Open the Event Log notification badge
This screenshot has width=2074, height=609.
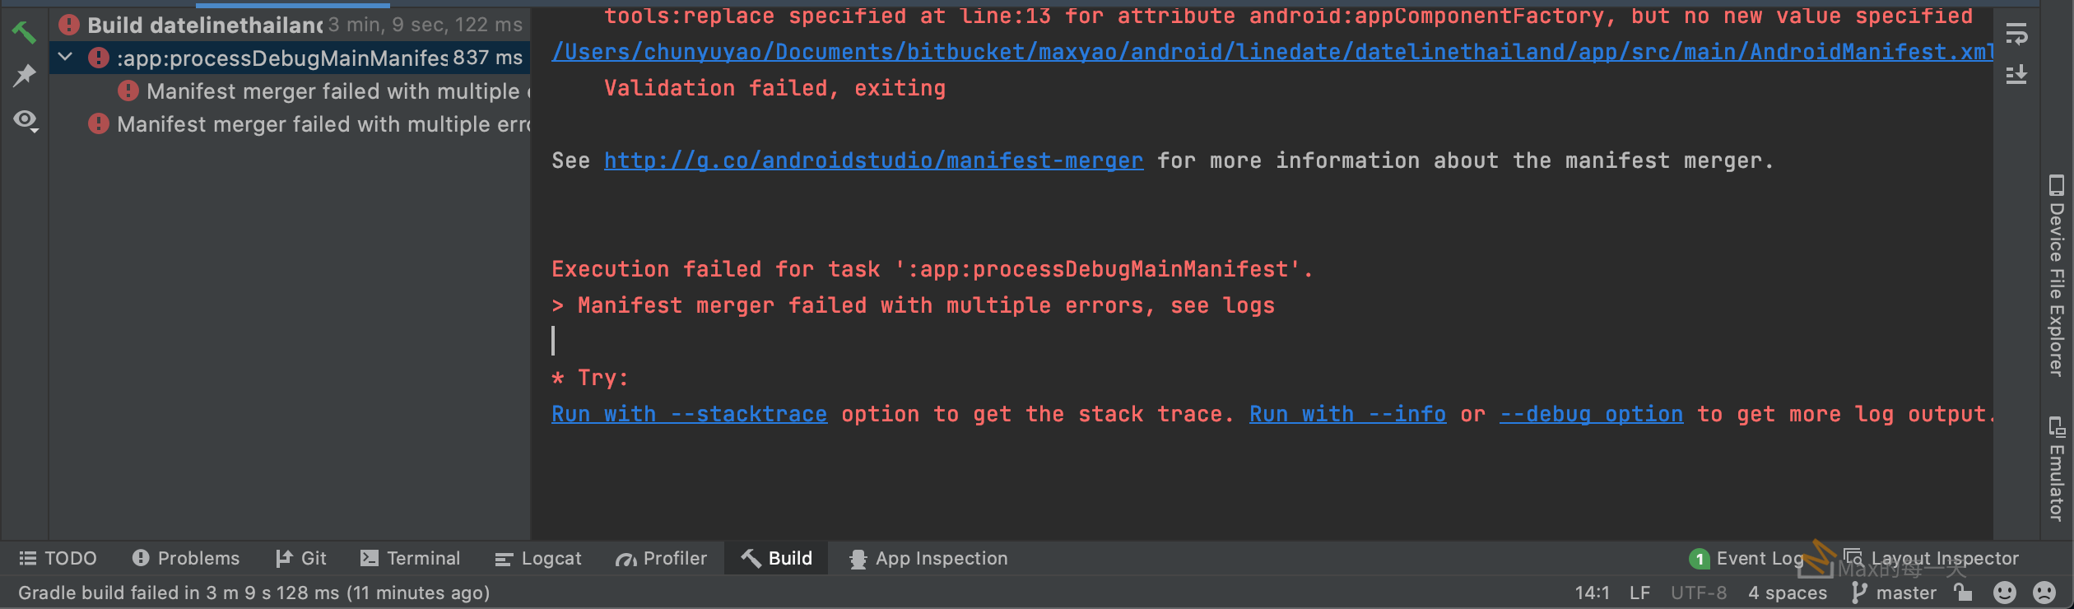1745,559
